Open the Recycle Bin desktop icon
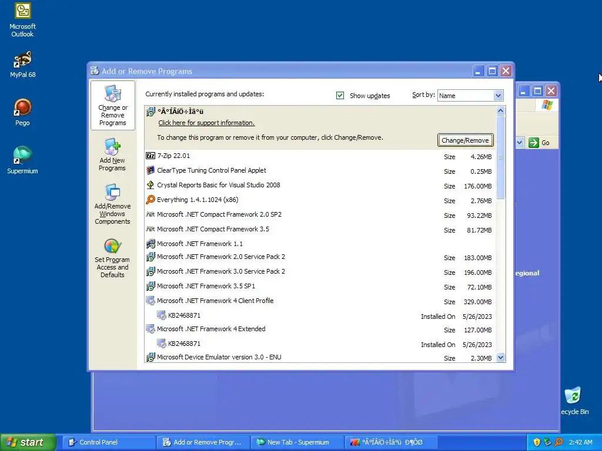This screenshot has width=602, height=451. coord(574,400)
